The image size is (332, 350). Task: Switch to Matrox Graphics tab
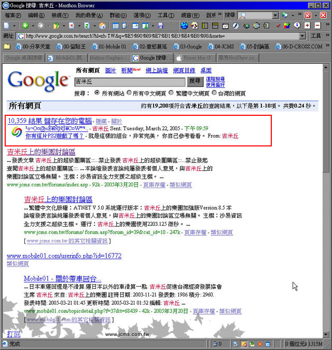pyautogui.click(x=108, y=58)
